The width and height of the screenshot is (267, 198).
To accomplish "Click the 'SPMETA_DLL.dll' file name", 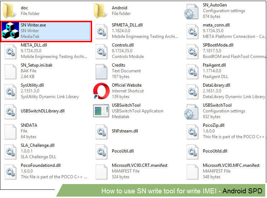I will 127,25.
